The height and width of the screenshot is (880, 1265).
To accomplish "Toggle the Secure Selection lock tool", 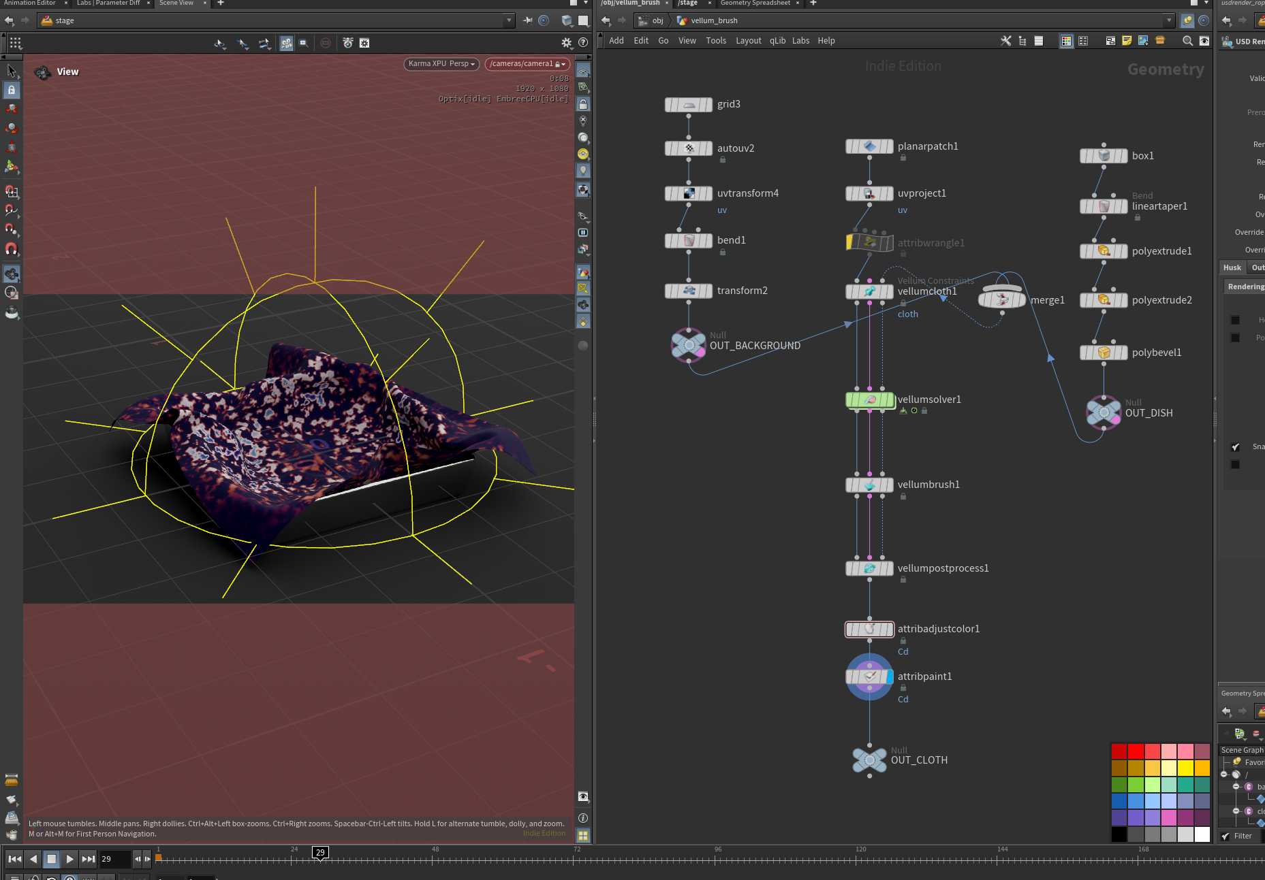I will click(x=12, y=90).
